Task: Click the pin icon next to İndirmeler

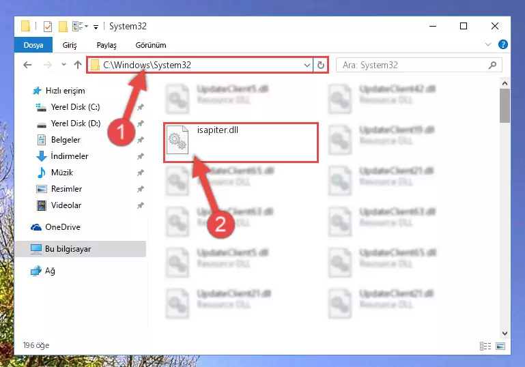Action: tap(140, 156)
